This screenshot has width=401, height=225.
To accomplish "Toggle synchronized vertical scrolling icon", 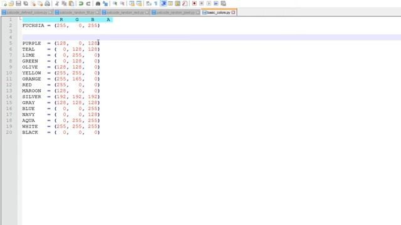I will coord(132,4).
